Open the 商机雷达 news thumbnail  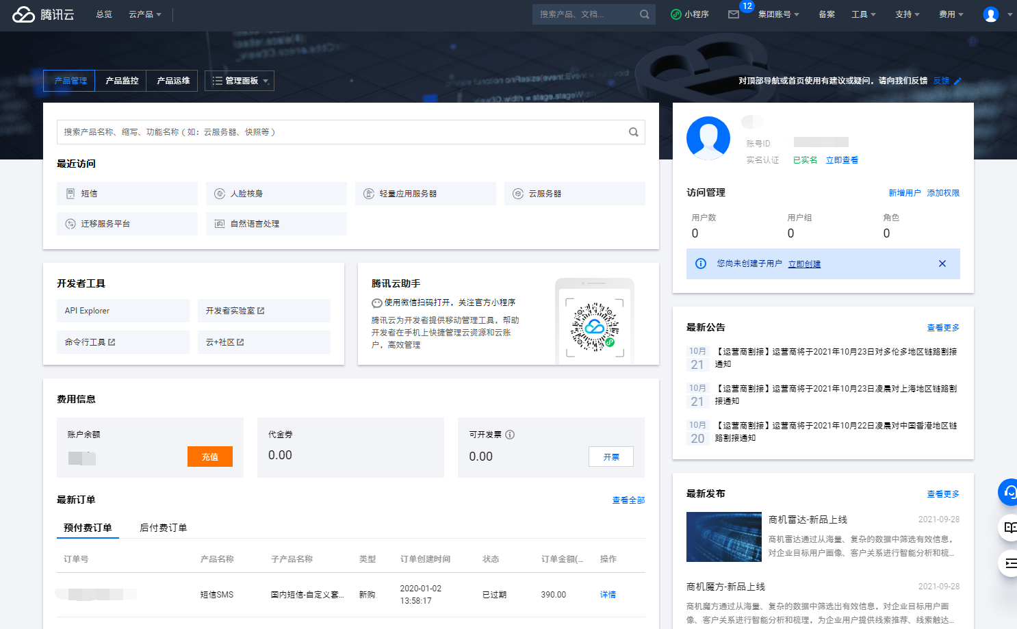[x=723, y=537]
